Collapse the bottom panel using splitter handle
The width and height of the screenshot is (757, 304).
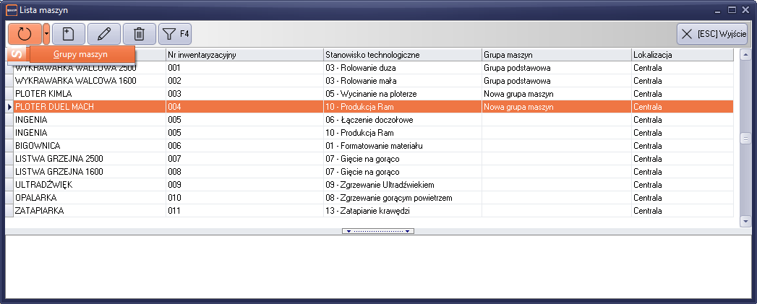pyautogui.click(x=378, y=231)
